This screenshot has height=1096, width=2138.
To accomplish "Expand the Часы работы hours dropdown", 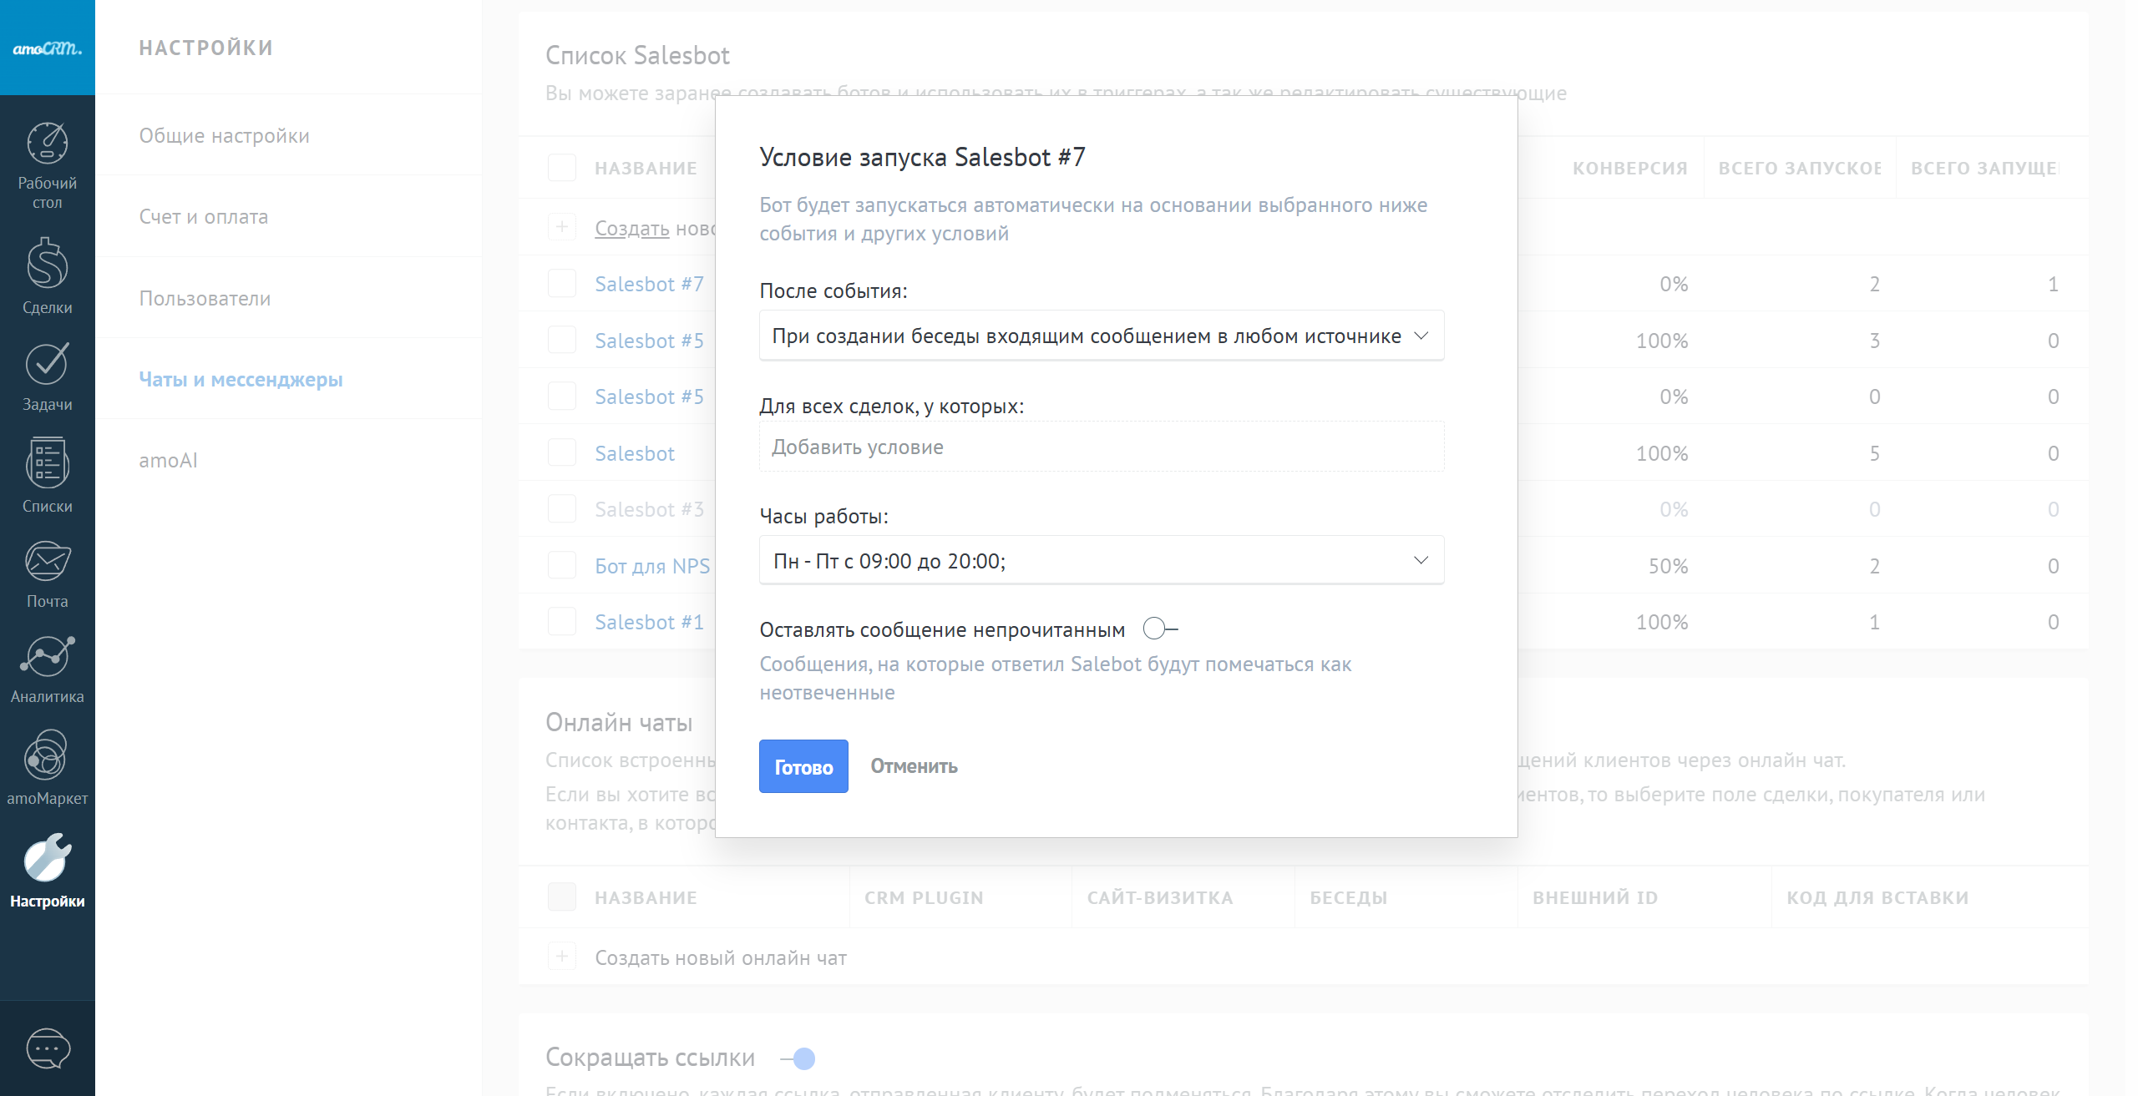I will tap(1101, 560).
